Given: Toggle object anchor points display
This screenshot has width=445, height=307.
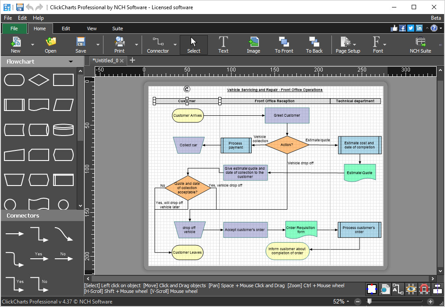Looking at the screenshot, I should point(372,289).
